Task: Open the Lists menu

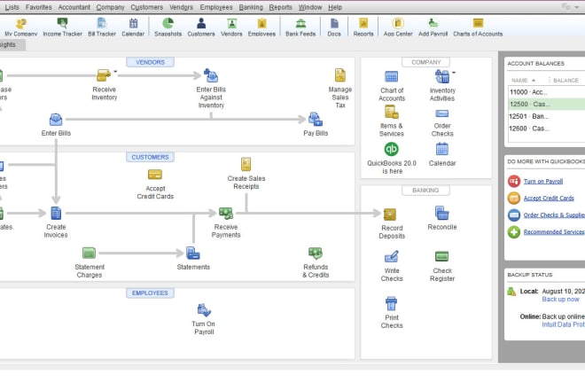Action: (12, 7)
